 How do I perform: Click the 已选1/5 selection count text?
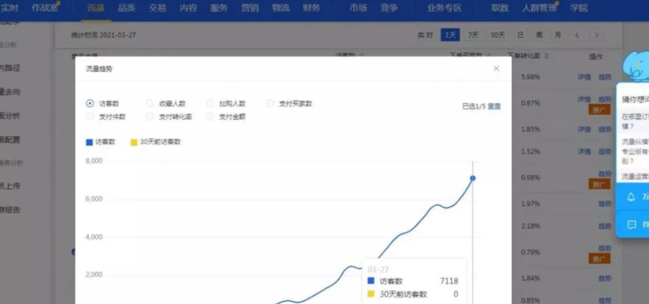[474, 106]
